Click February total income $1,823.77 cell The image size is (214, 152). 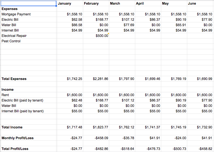[96, 127]
